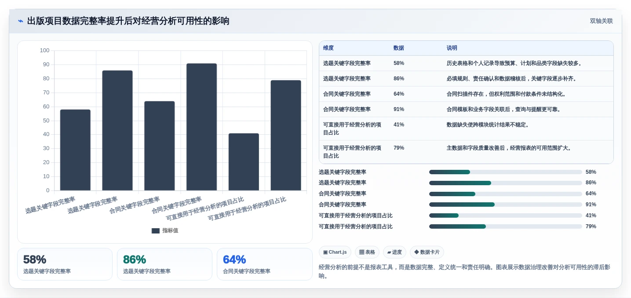Click the 41% value in the table
Viewport: 631px width, 298px height.
[399, 125]
